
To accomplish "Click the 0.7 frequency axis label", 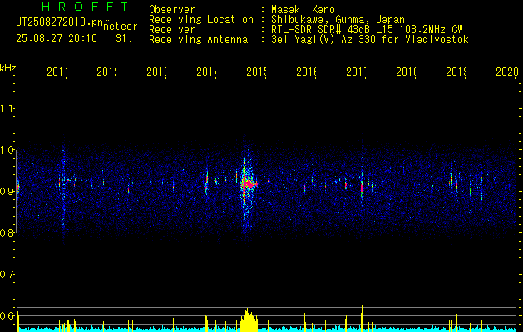I will tap(7, 275).
